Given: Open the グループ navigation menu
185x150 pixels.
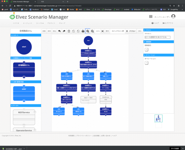Looking at the screenshot, I should click(62, 23).
